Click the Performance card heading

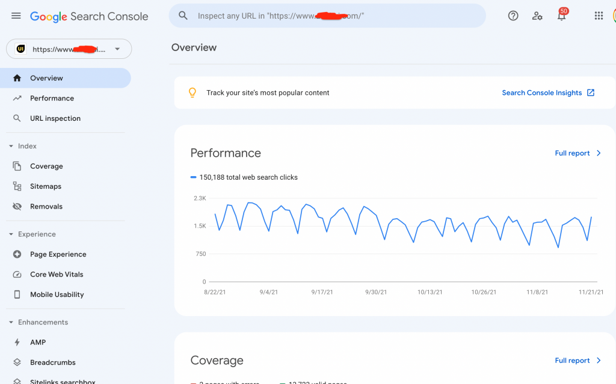pos(226,153)
